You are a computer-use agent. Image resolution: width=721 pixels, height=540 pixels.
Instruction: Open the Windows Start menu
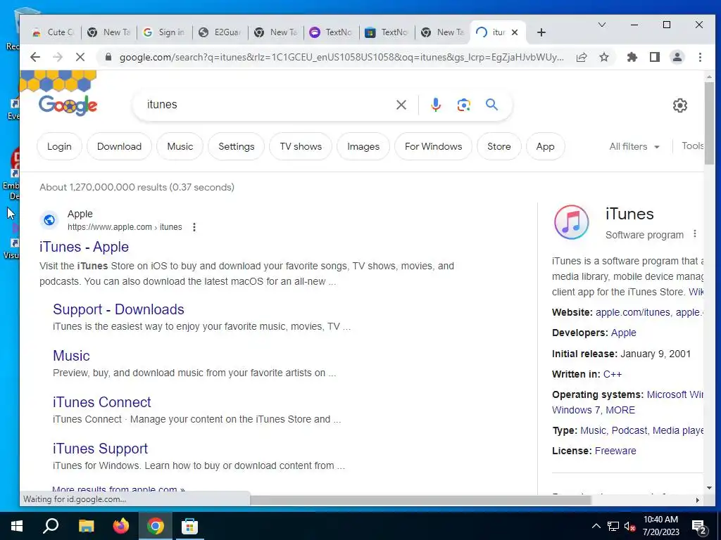[17, 526]
